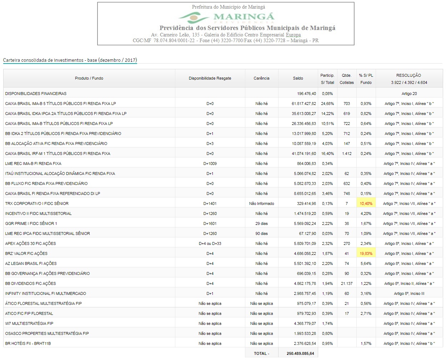Select the 'D+4 ou D+33' redemption cell
This screenshot has width=446, height=362.
pos(210,243)
